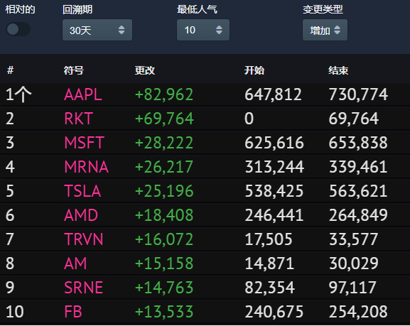The height and width of the screenshot is (326, 410).
Task: Sort by the 结束 column header
Action: click(338, 70)
